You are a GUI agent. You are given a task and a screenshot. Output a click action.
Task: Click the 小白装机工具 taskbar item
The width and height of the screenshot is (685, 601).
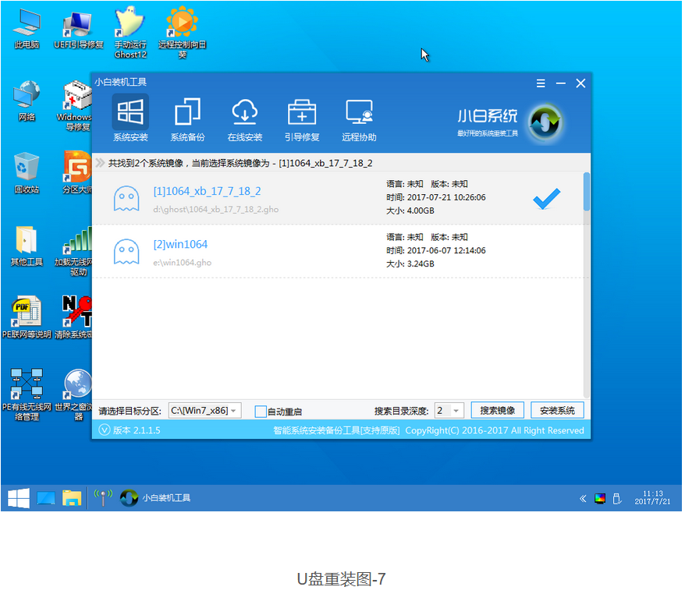click(156, 498)
